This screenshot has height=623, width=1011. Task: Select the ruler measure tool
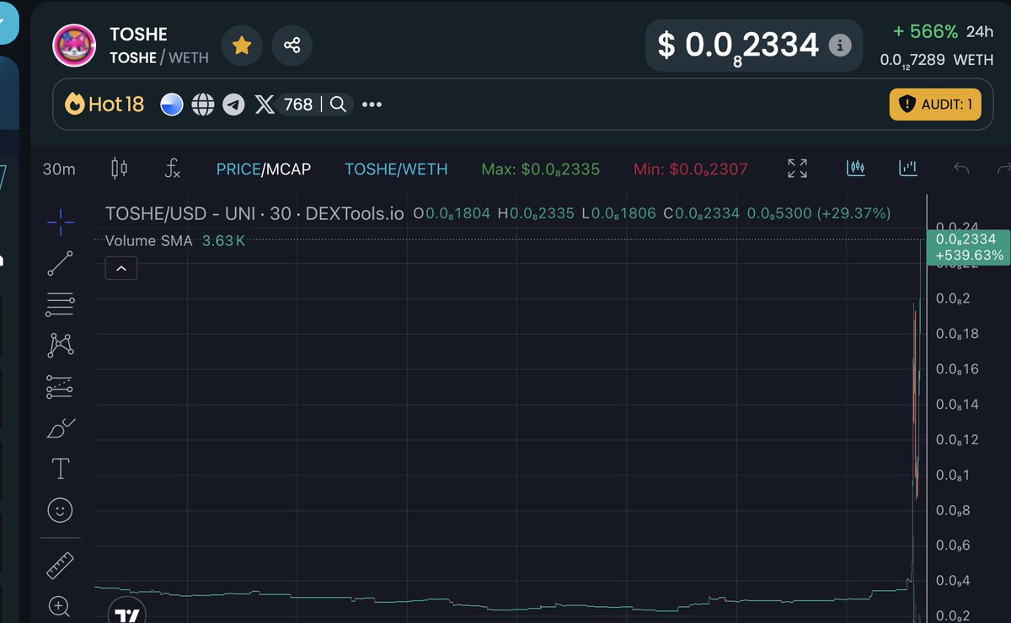[61, 565]
